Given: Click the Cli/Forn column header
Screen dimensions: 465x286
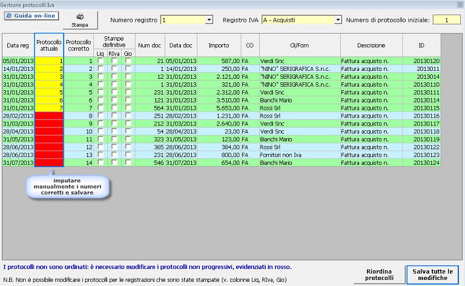Looking at the screenshot, I should pos(300,45).
